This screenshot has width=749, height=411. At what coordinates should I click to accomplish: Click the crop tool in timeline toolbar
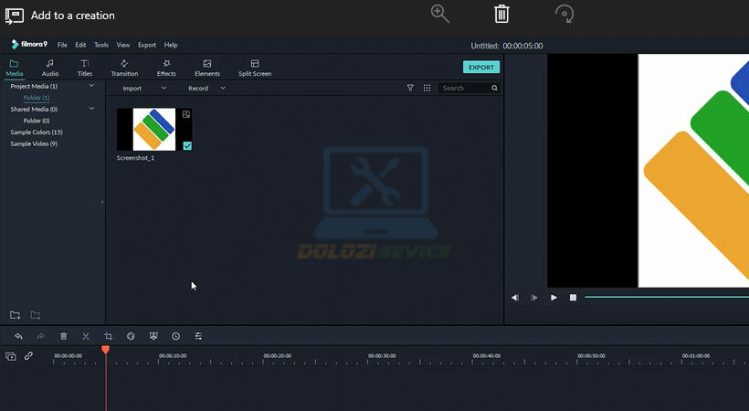pos(109,336)
